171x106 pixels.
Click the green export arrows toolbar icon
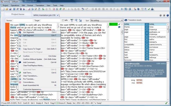pyautogui.click(x=43, y=9)
